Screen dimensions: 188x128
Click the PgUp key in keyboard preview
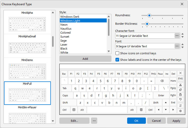click(x=173, y=88)
